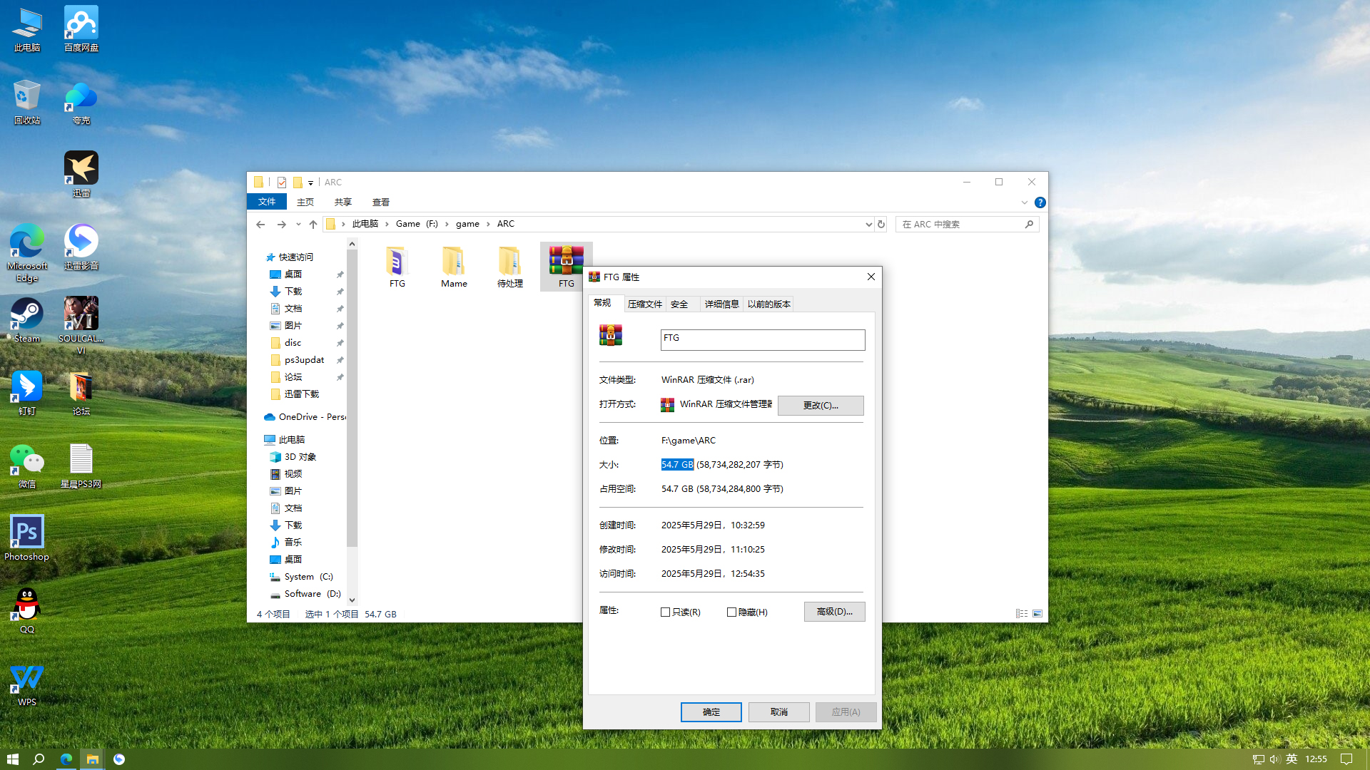Click the file name field containing FTG
Image resolution: width=1370 pixels, height=770 pixels.
coord(763,339)
